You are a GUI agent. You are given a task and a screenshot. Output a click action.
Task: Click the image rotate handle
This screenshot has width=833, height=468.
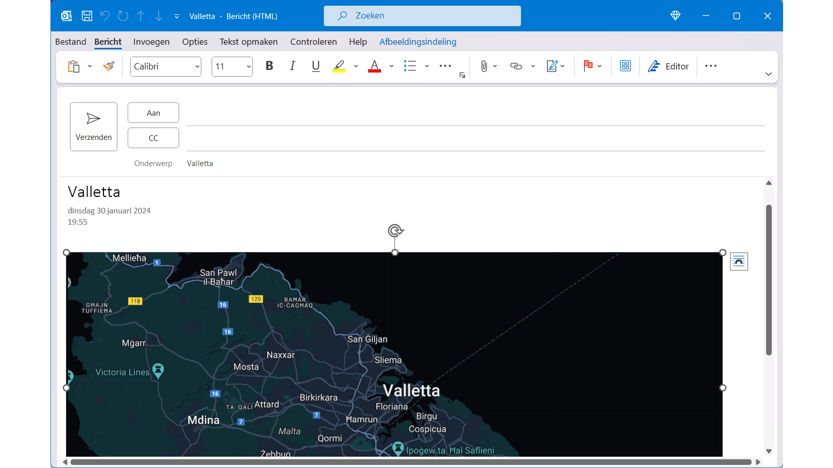(x=395, y=231)
